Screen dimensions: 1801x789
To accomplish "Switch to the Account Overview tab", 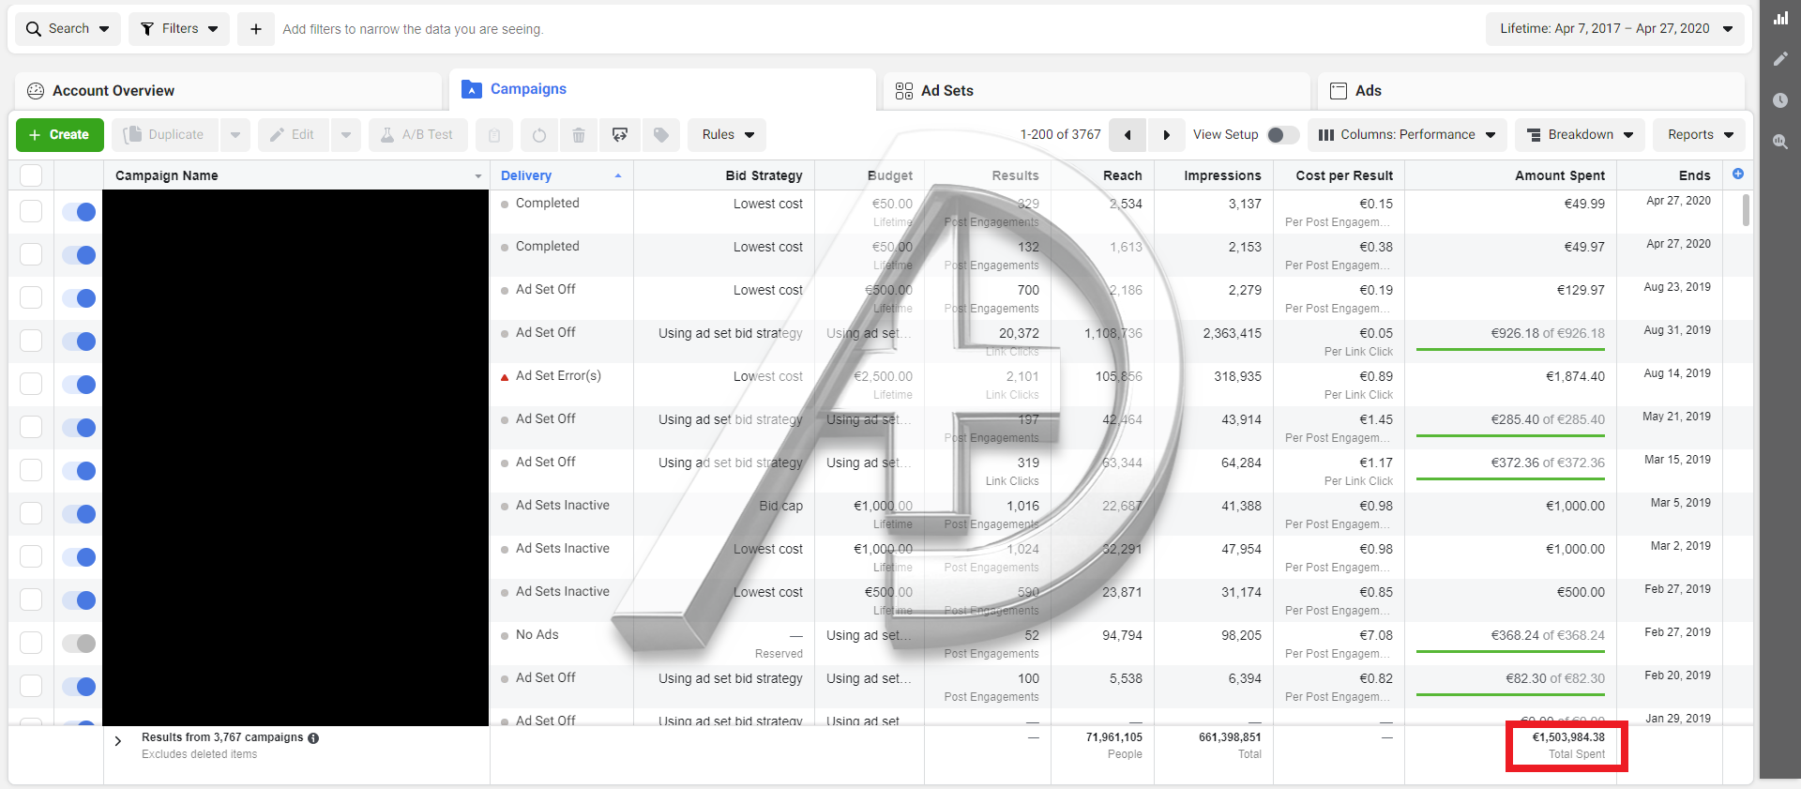I will [x=114, y=91].
